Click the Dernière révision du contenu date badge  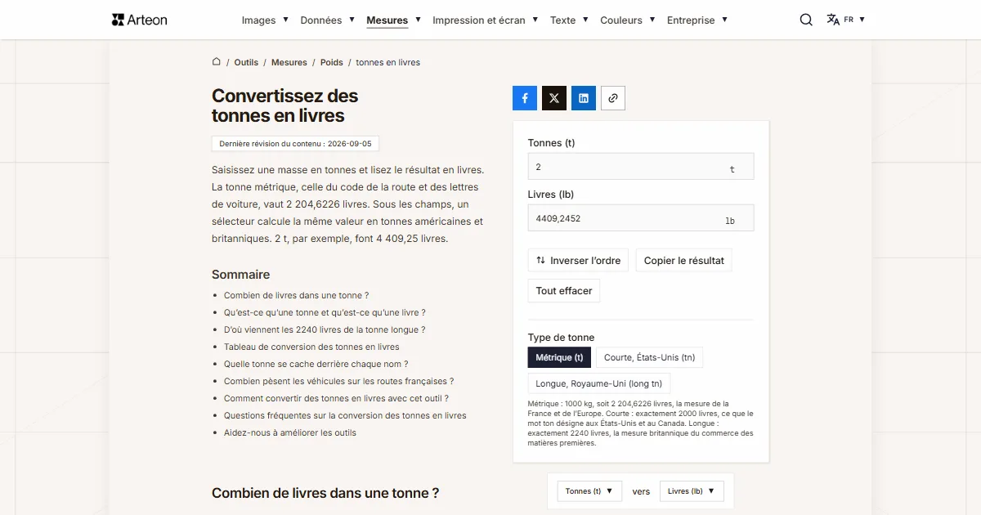point(295,144)
